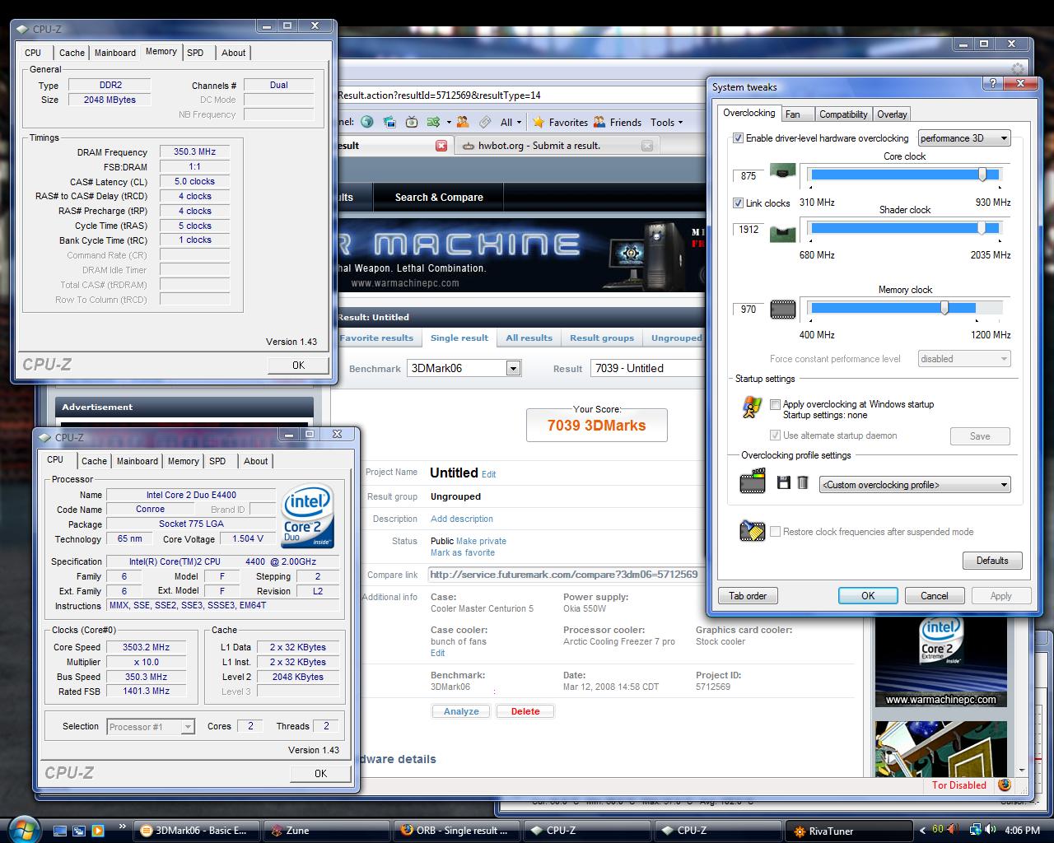Click the Friends people icon
Screen dimensions: 1054x843
point(599,122)
